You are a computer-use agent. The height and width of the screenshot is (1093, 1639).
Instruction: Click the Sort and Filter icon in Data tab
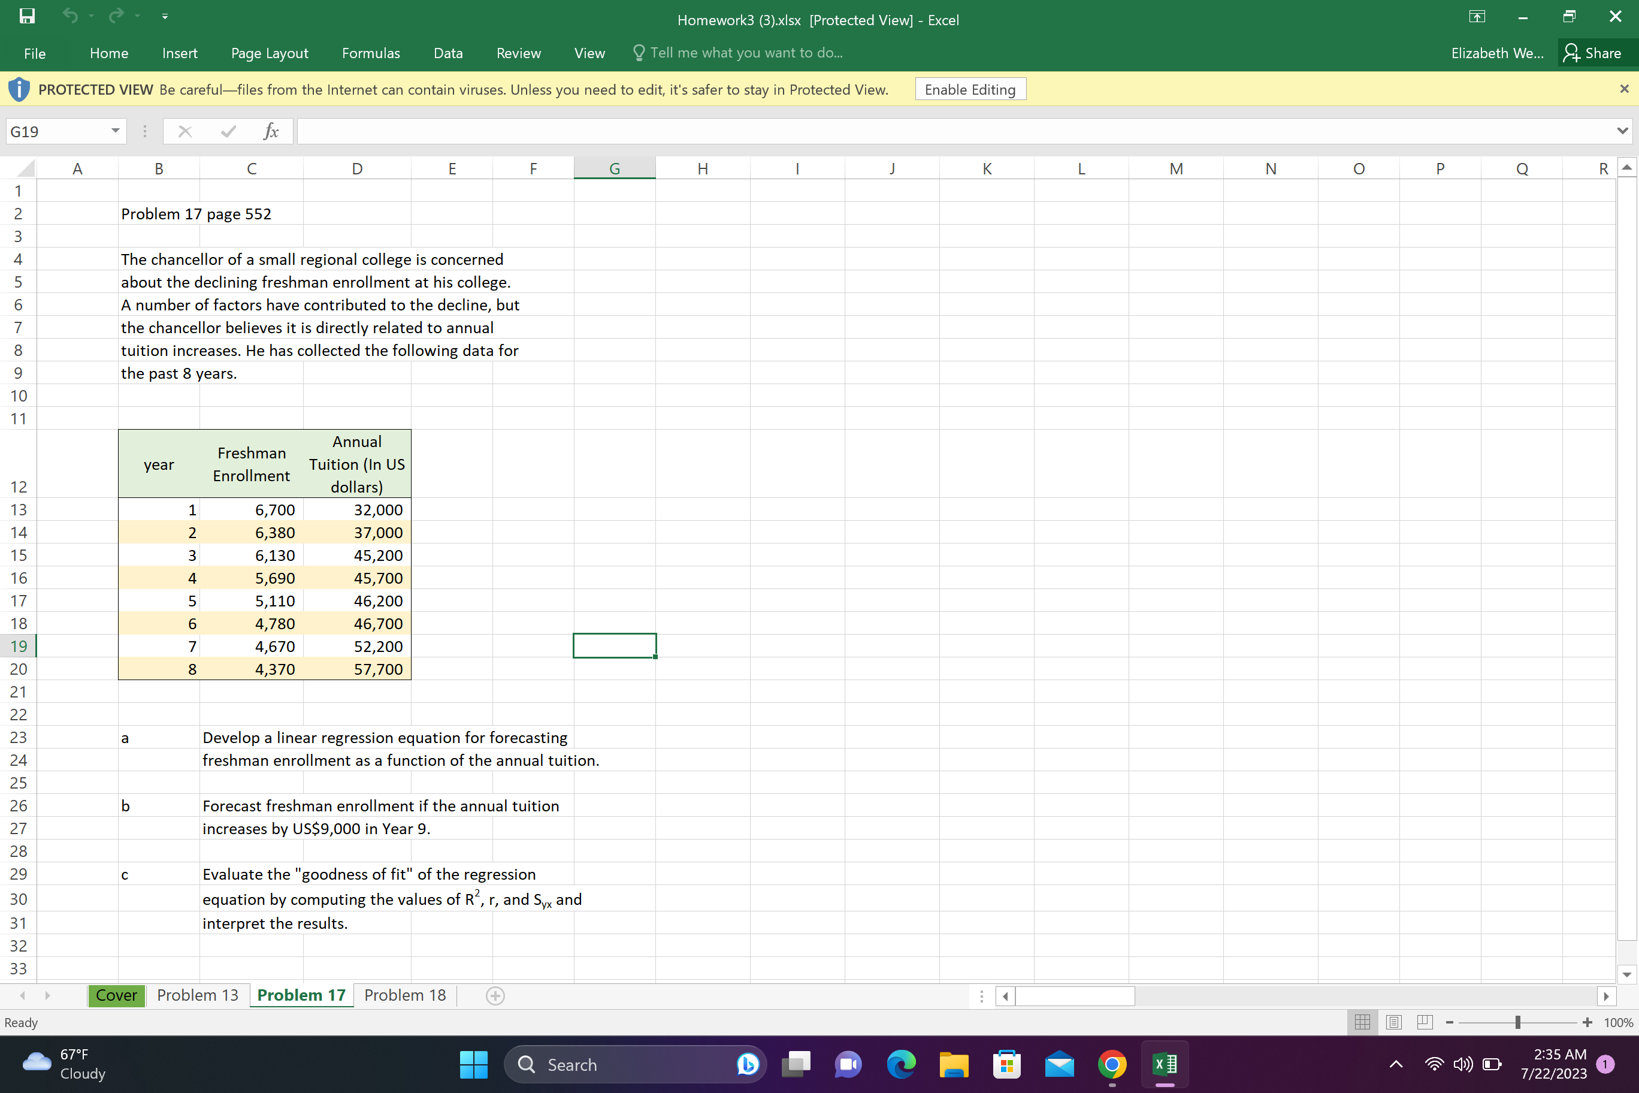[447, 53]
